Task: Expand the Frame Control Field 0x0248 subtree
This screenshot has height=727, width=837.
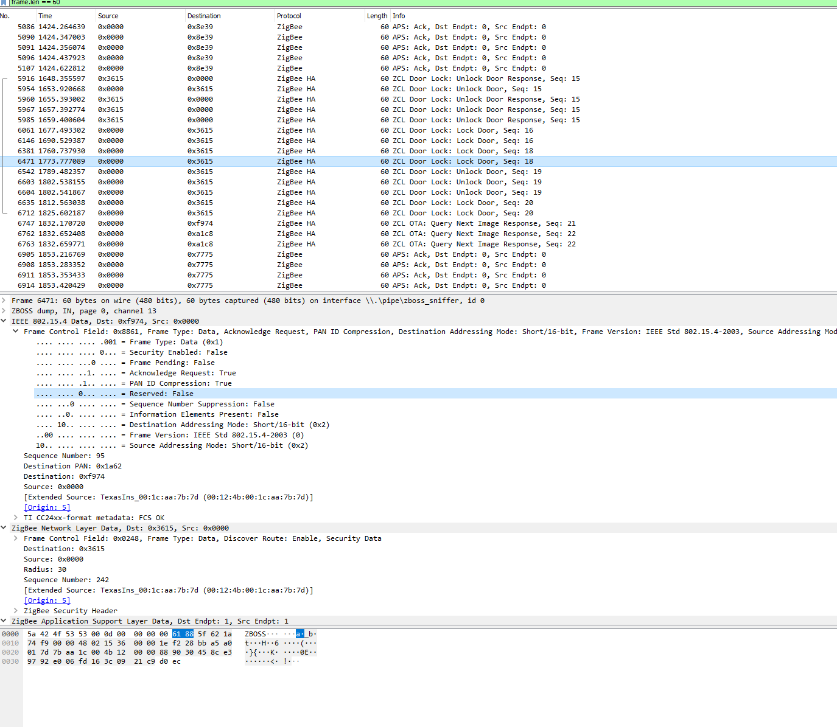Action: [x=15, y=538]
